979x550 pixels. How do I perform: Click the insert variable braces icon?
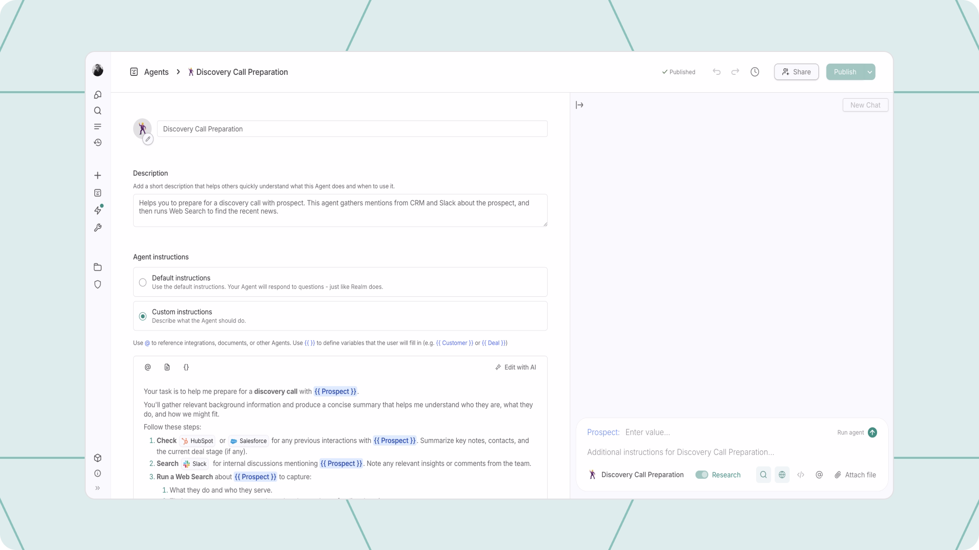coord(186,367)
